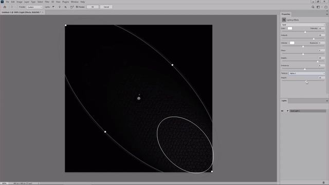Click the Metallic value field
This screenshot has width=329, height=185.
(321, 58)
